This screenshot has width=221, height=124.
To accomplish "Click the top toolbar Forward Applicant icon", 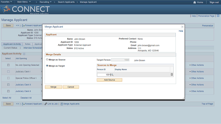I will click(23, 25).
